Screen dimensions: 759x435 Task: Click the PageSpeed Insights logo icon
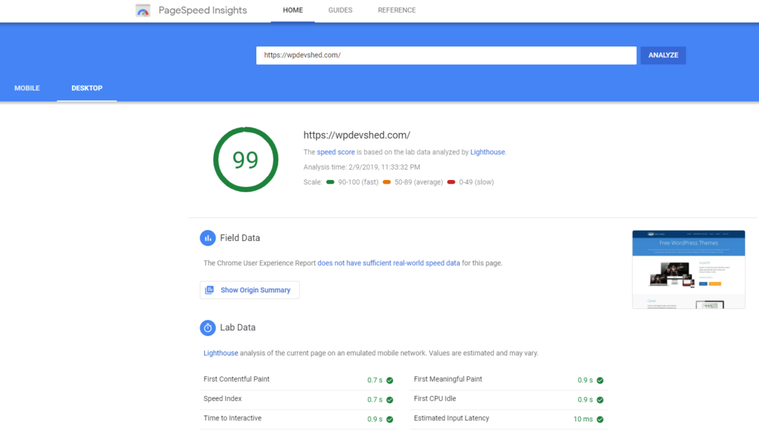click(x=143, y=10)
